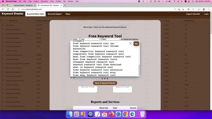Viewport: 212px width, 119px height.
Task: Open Keyword Import nav item
Action: pos(55,14)
